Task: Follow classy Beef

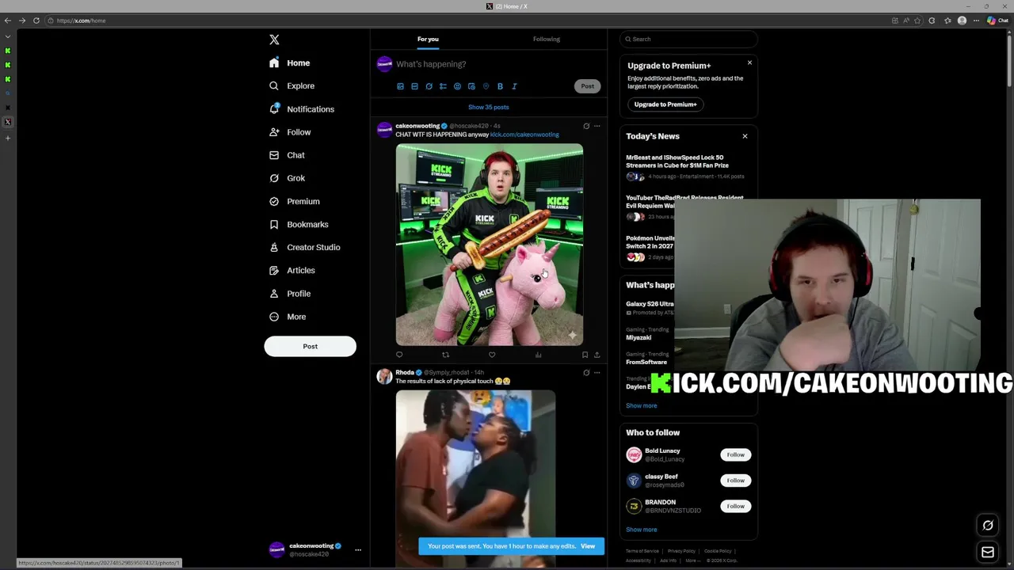Action: coord(735,481)
